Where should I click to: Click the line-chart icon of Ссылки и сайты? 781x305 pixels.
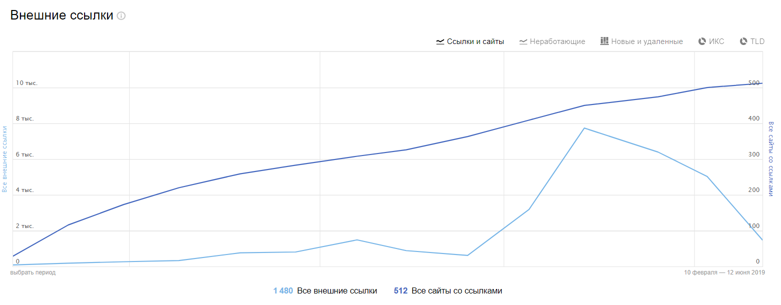(441, 41)
